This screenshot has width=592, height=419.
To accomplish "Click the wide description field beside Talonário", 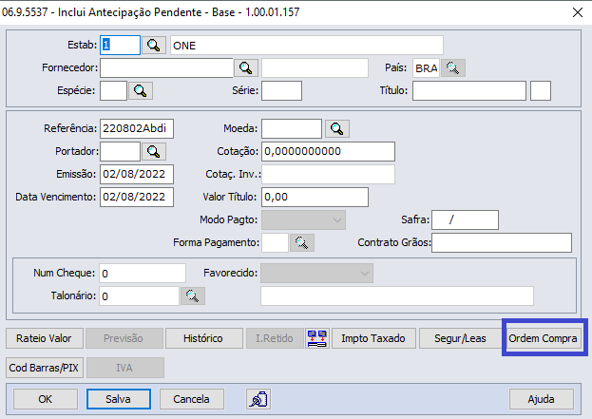I will (x=397, y=295).
